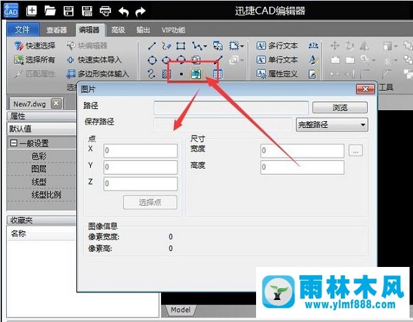Click the Attribute definition 属性定义 tool

[x=277, y=74]
